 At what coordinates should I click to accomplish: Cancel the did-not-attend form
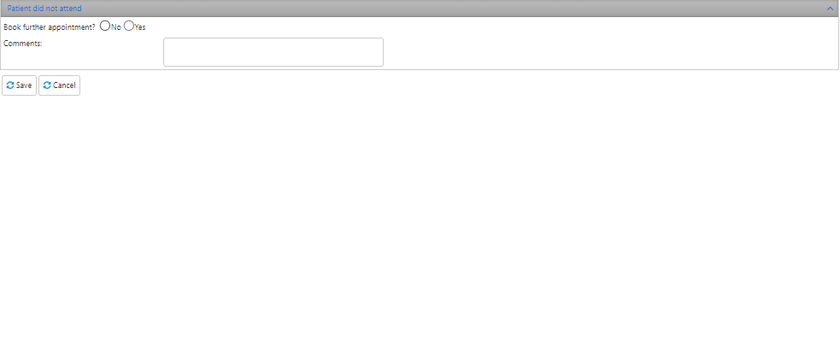[60, 85]
